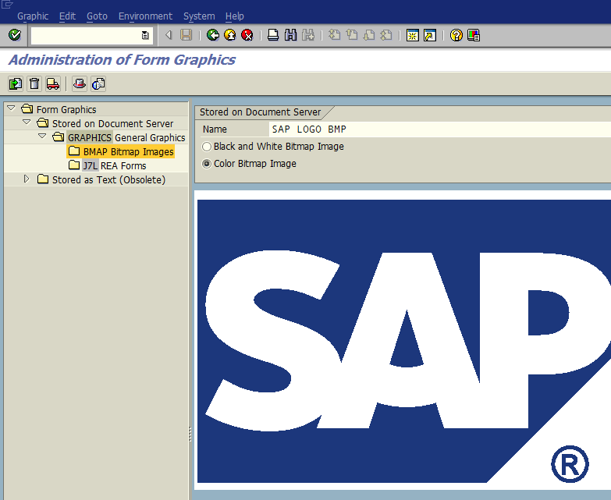Collapse the GRAPHICS General Graphics node
This screenshot has width=611, height=500.
coord(42,137)
